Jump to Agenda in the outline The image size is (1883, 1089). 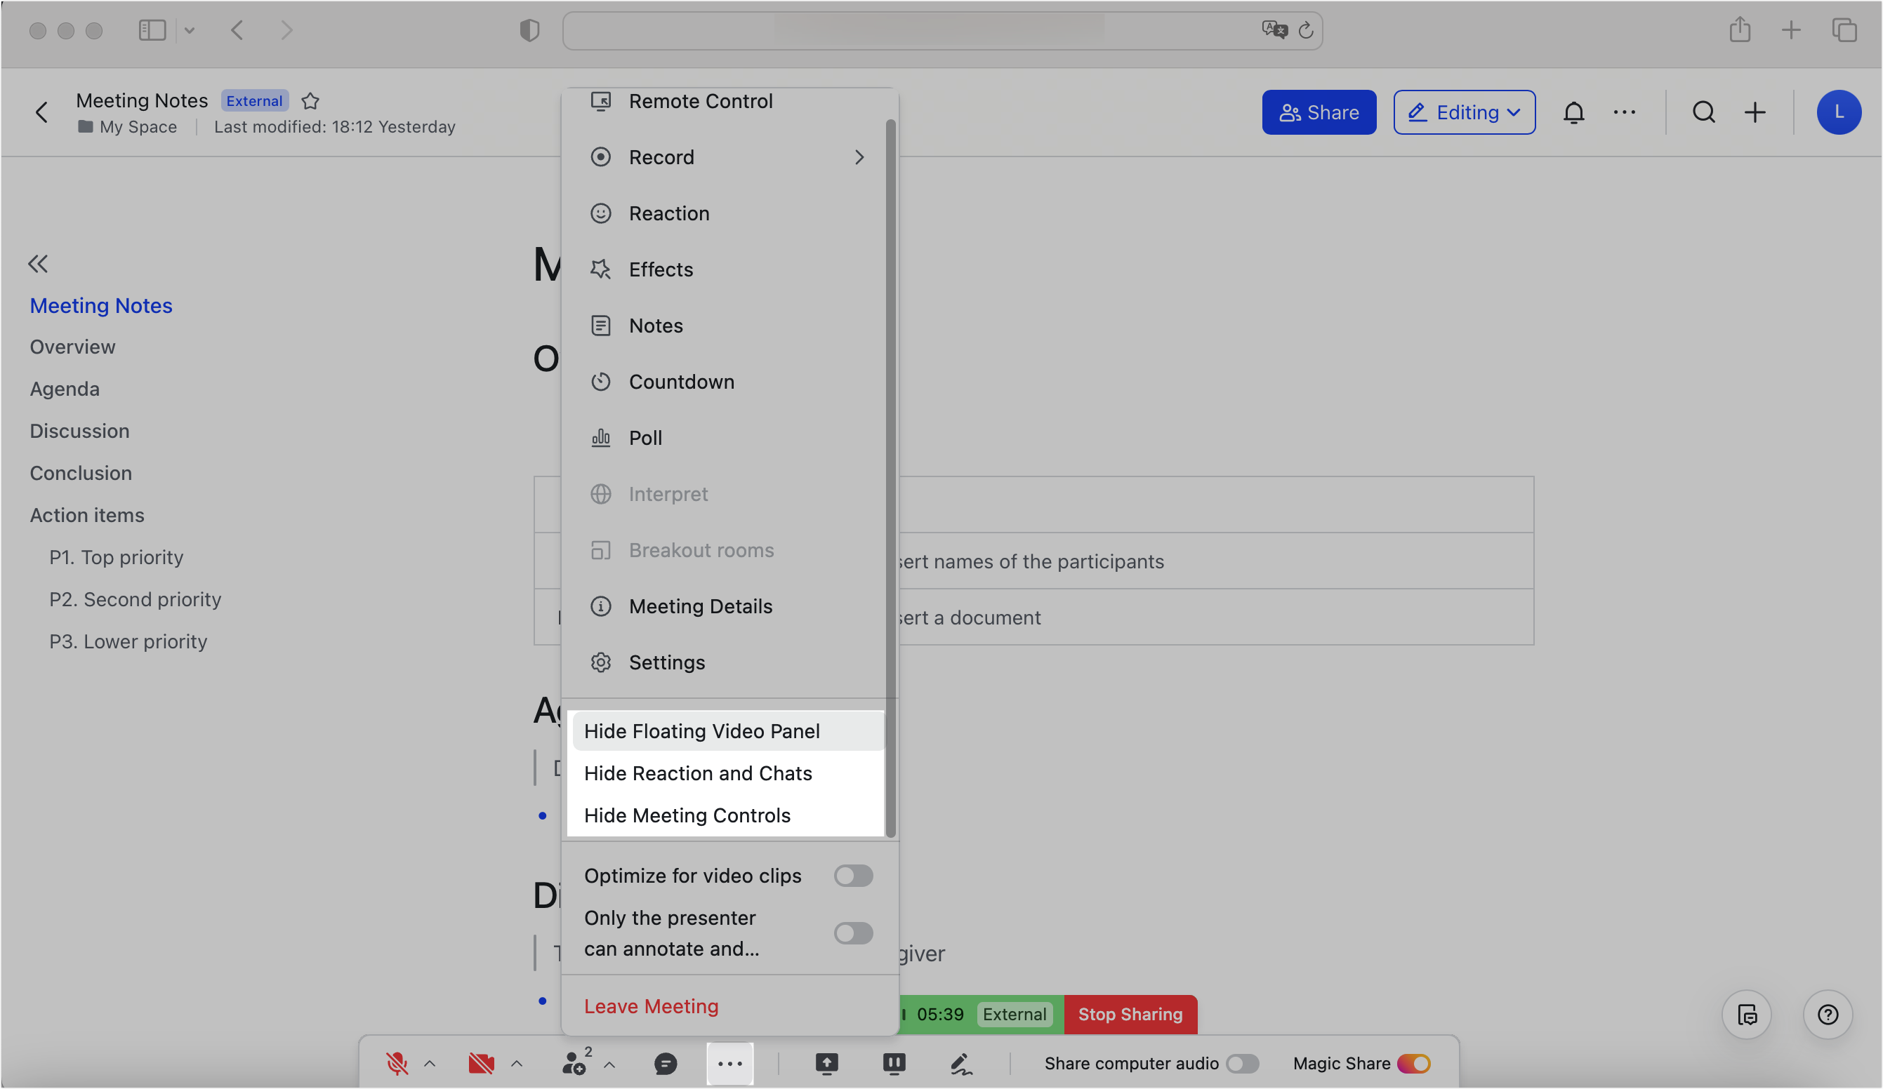click(x=65, y=389)
